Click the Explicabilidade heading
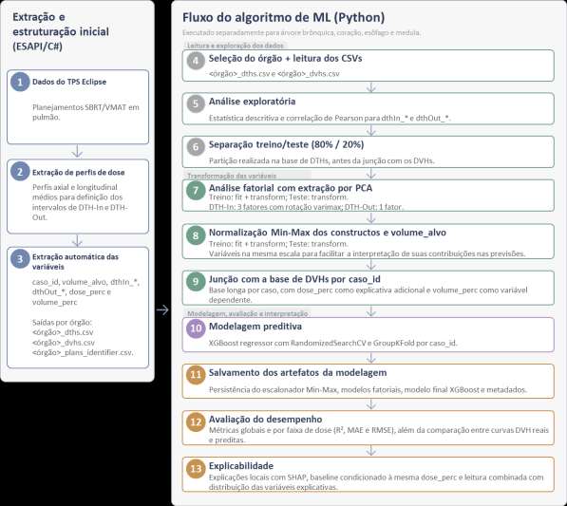 (241, 466)
